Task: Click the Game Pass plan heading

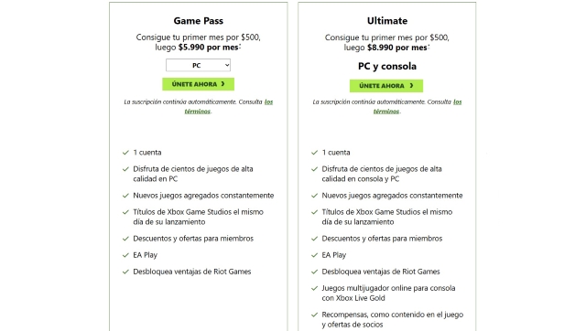Action: point(198,21)
